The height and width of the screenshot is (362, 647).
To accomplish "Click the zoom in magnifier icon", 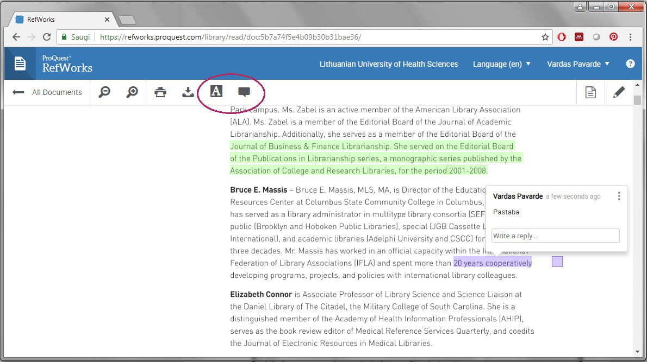I will (132, 92).
